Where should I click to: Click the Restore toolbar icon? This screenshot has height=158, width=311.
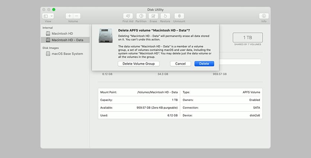tap(165, 16)
